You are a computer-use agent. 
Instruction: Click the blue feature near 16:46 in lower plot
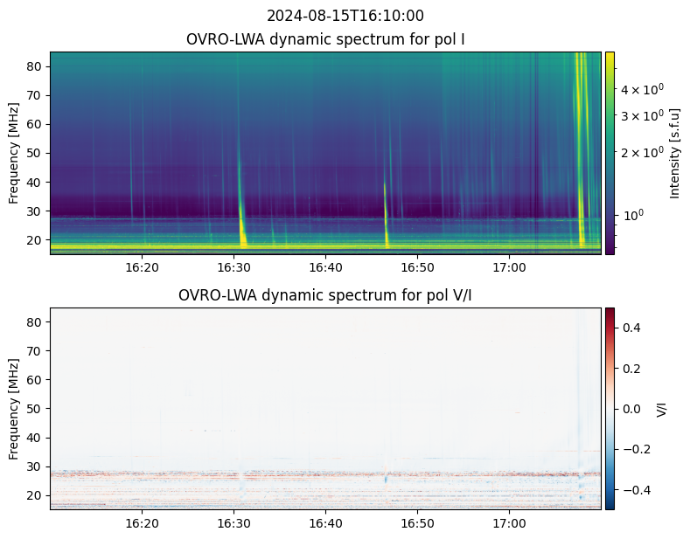click(x=386, y=480)
